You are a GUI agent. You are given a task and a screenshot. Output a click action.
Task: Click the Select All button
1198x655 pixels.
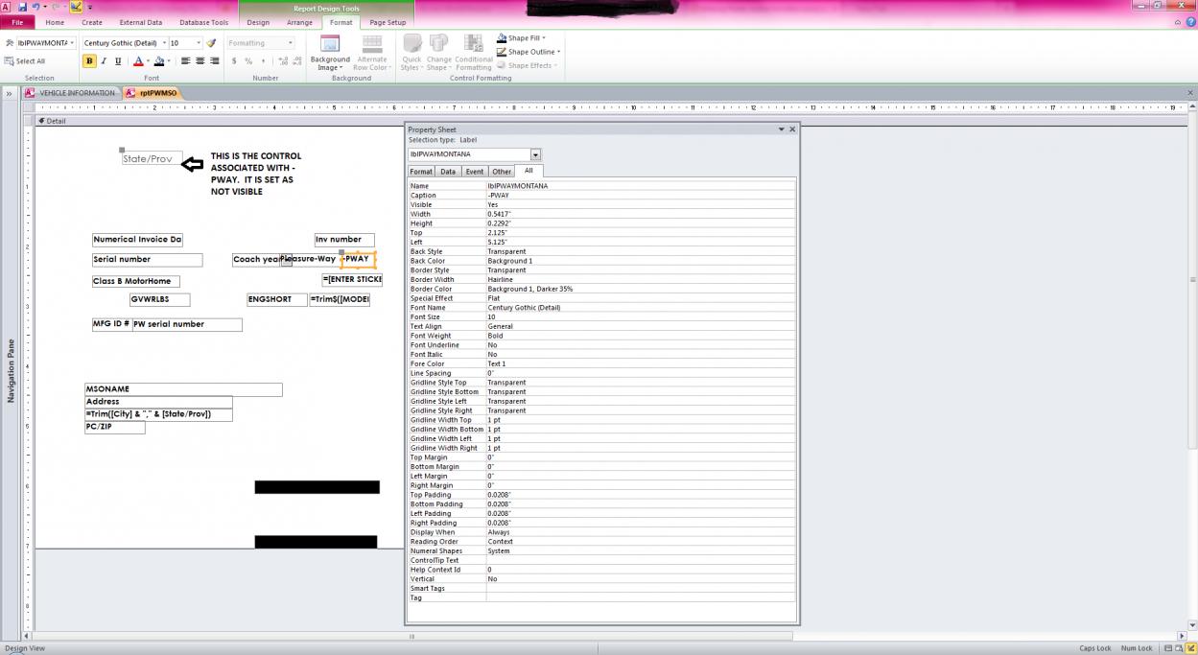26,61
